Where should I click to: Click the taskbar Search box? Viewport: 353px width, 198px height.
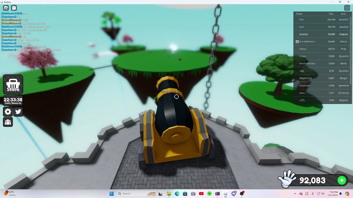tap(137, 194)
